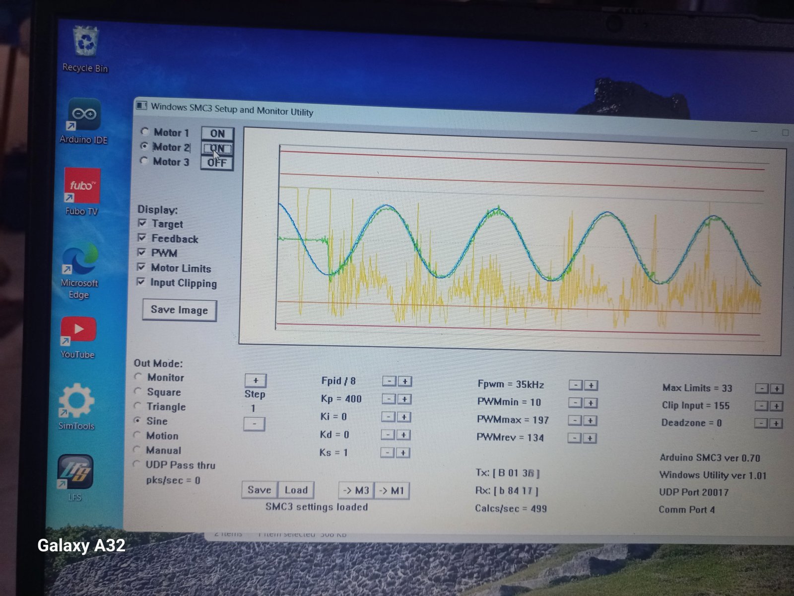The height and width of the screenshot is (596, 794).
Task: Open the Arduino IDE desktop shortcut
Action: point(84,122)
